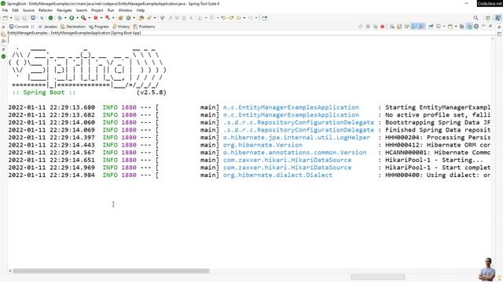Click the Debug bug icon
Image resolution: width=503 pixels, height=282 pixels.
(x=60, y=18)
